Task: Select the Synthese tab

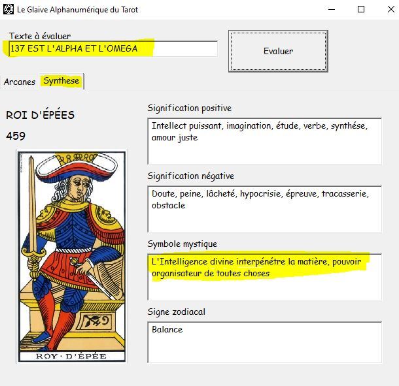Action: tap(61, 81)
